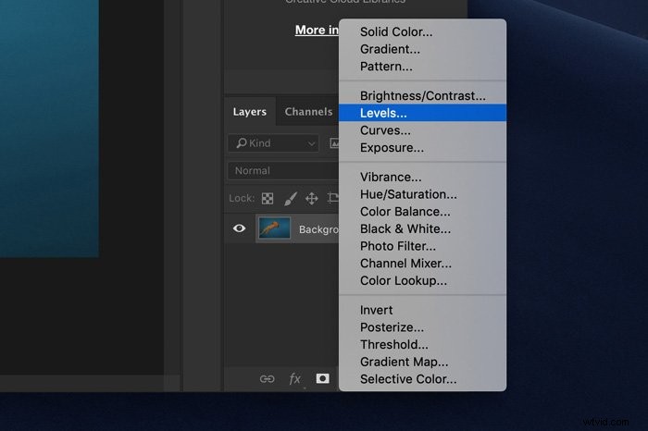Screen dimensions: 648x431
Task: Click the Background layer name
Action: point(318,229)
